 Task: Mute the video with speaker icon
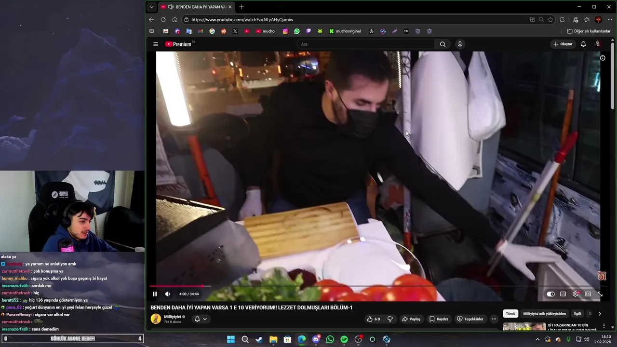point(167,294)
